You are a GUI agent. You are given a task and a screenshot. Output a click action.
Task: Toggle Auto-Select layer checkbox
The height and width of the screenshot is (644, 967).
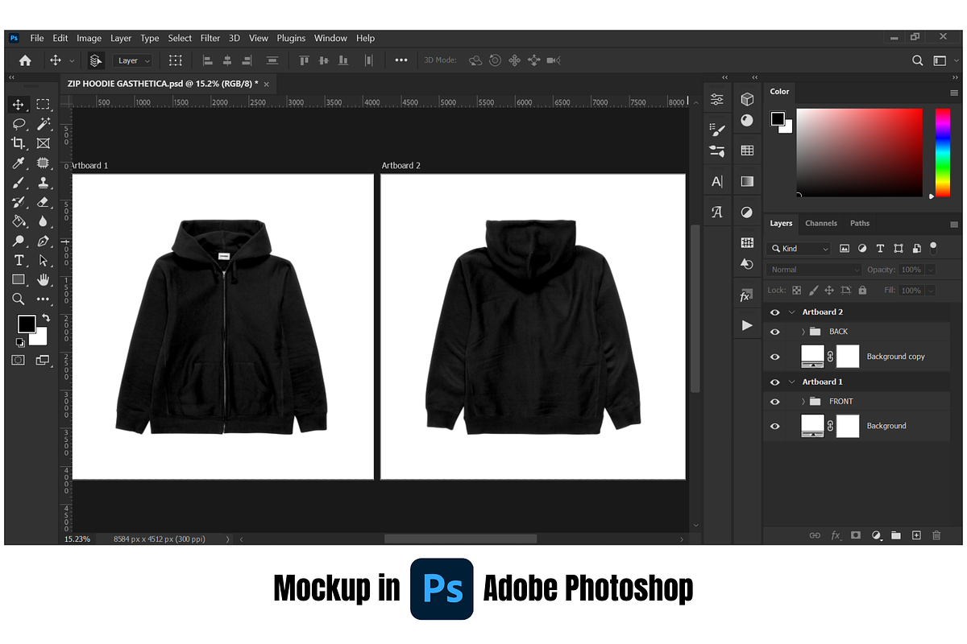pos(96,60)
